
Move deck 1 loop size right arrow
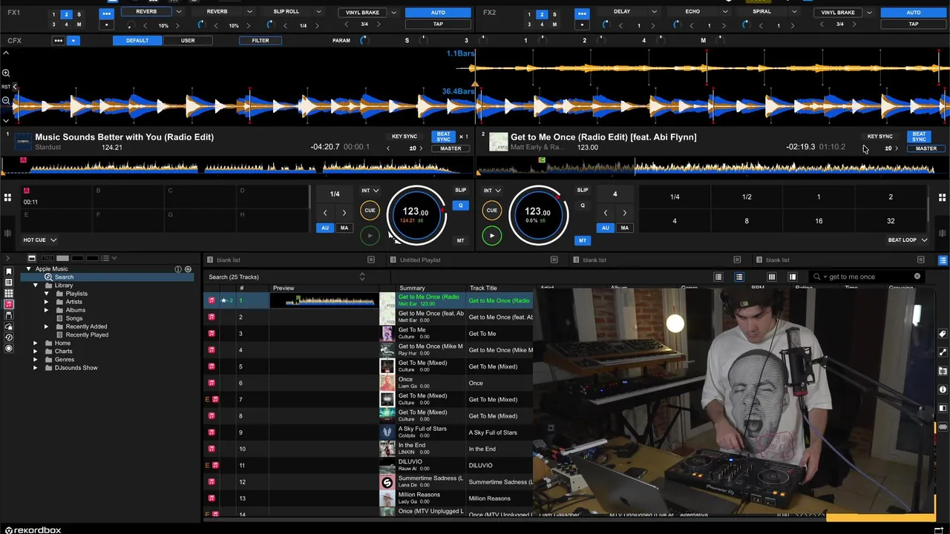tap(344, 213)
